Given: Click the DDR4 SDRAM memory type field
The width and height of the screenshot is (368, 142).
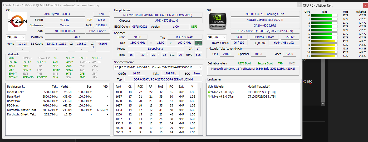Looking at the screenshot, I should tap(185, 37).
